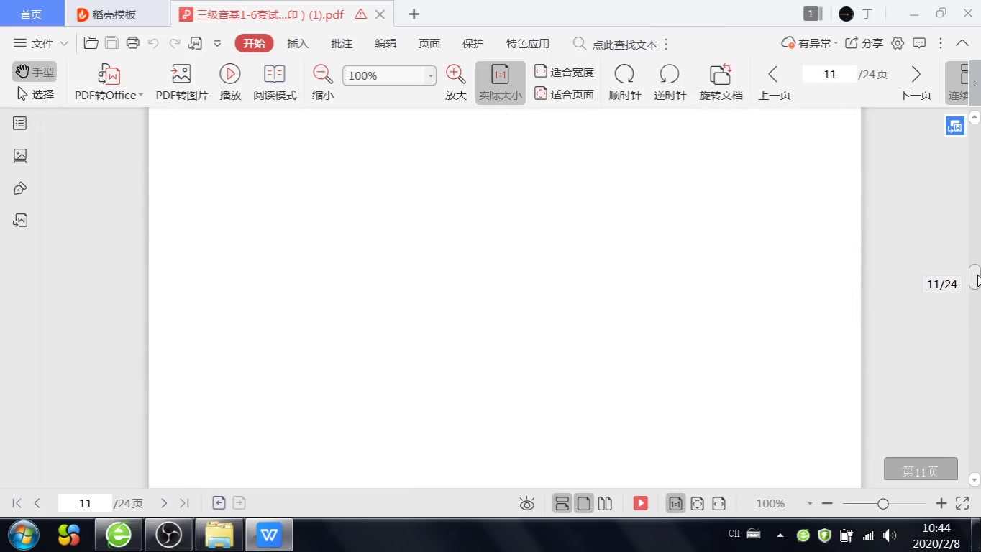This screenshot has height=552, width=981.
Task: Select the 插入 ribbon tab
Action: (298, 43)
